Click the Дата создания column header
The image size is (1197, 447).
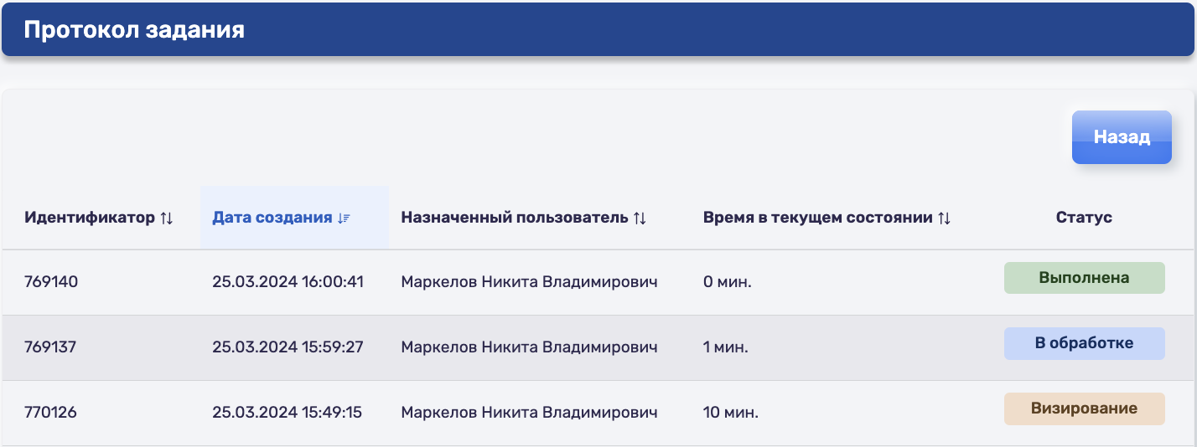272,218
